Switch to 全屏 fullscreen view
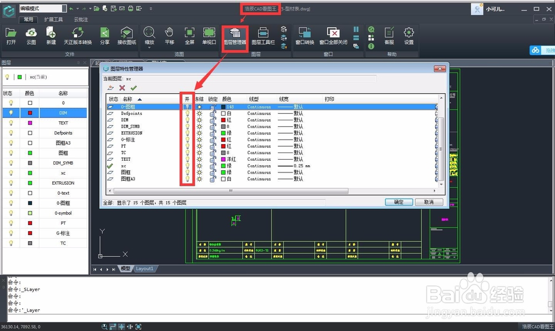The width and height of the screenshot is (555, 331). [189, 36]
